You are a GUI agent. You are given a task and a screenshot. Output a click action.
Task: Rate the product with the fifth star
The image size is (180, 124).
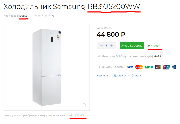click(49, 16)
